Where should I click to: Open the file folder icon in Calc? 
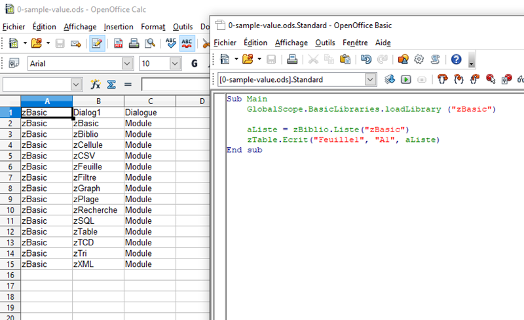click(37, 43)
